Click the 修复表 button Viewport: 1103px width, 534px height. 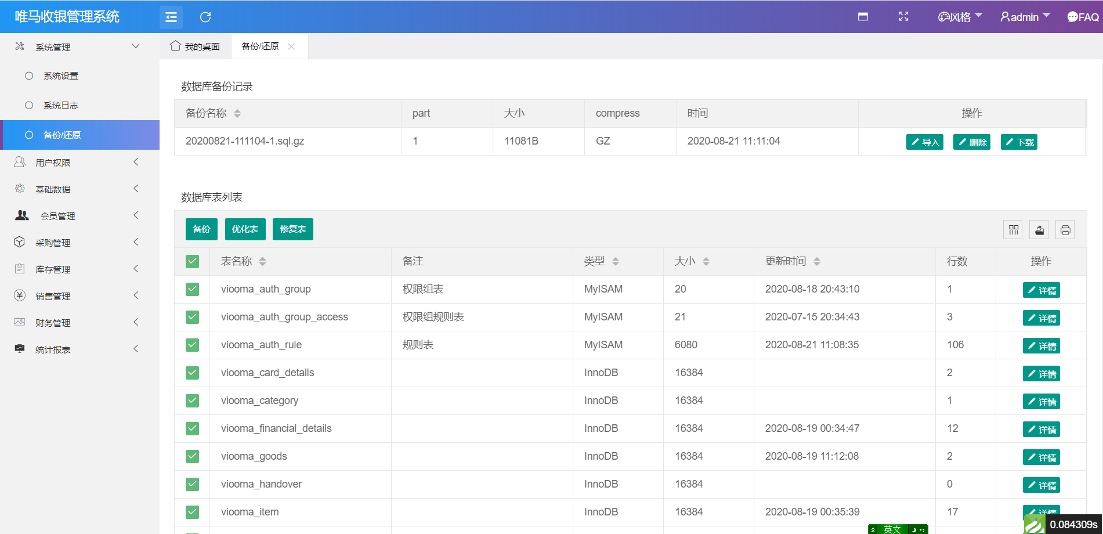[x=293, y=229]
